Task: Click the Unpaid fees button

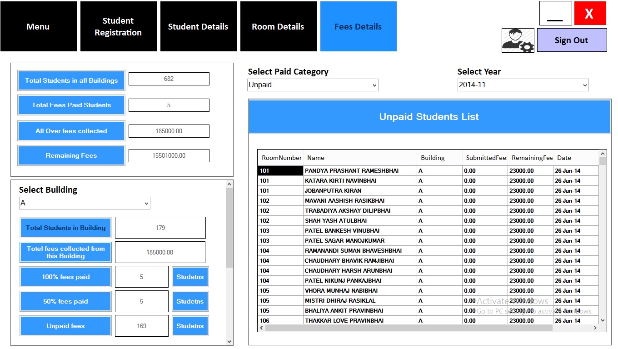Action: click(x=65, y=325)
